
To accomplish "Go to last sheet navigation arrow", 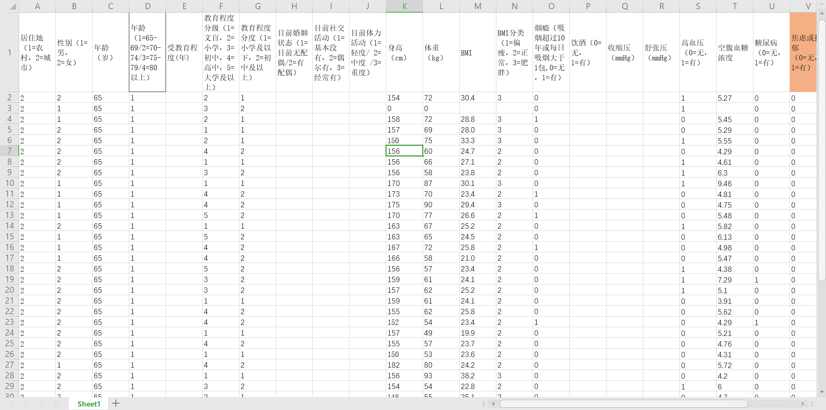I will point(55,404).
